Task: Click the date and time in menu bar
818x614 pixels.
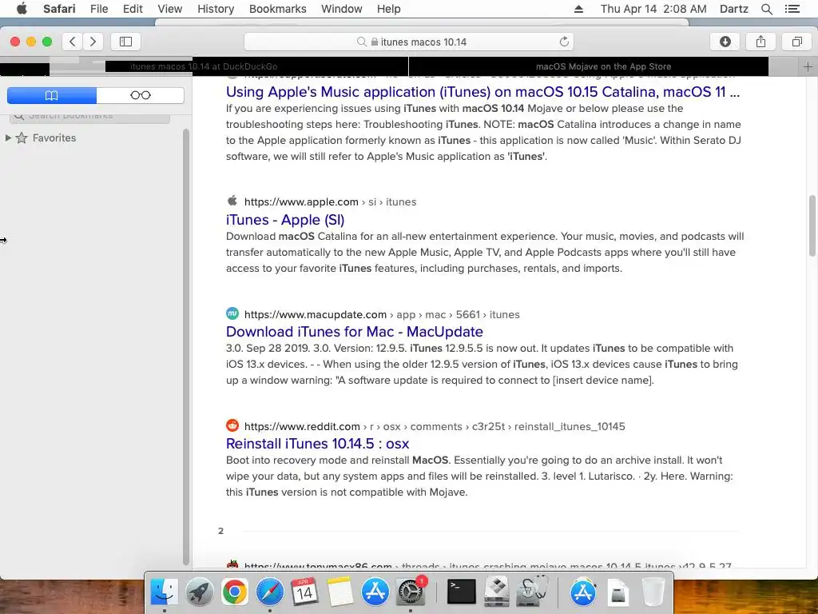Action: 653,9
